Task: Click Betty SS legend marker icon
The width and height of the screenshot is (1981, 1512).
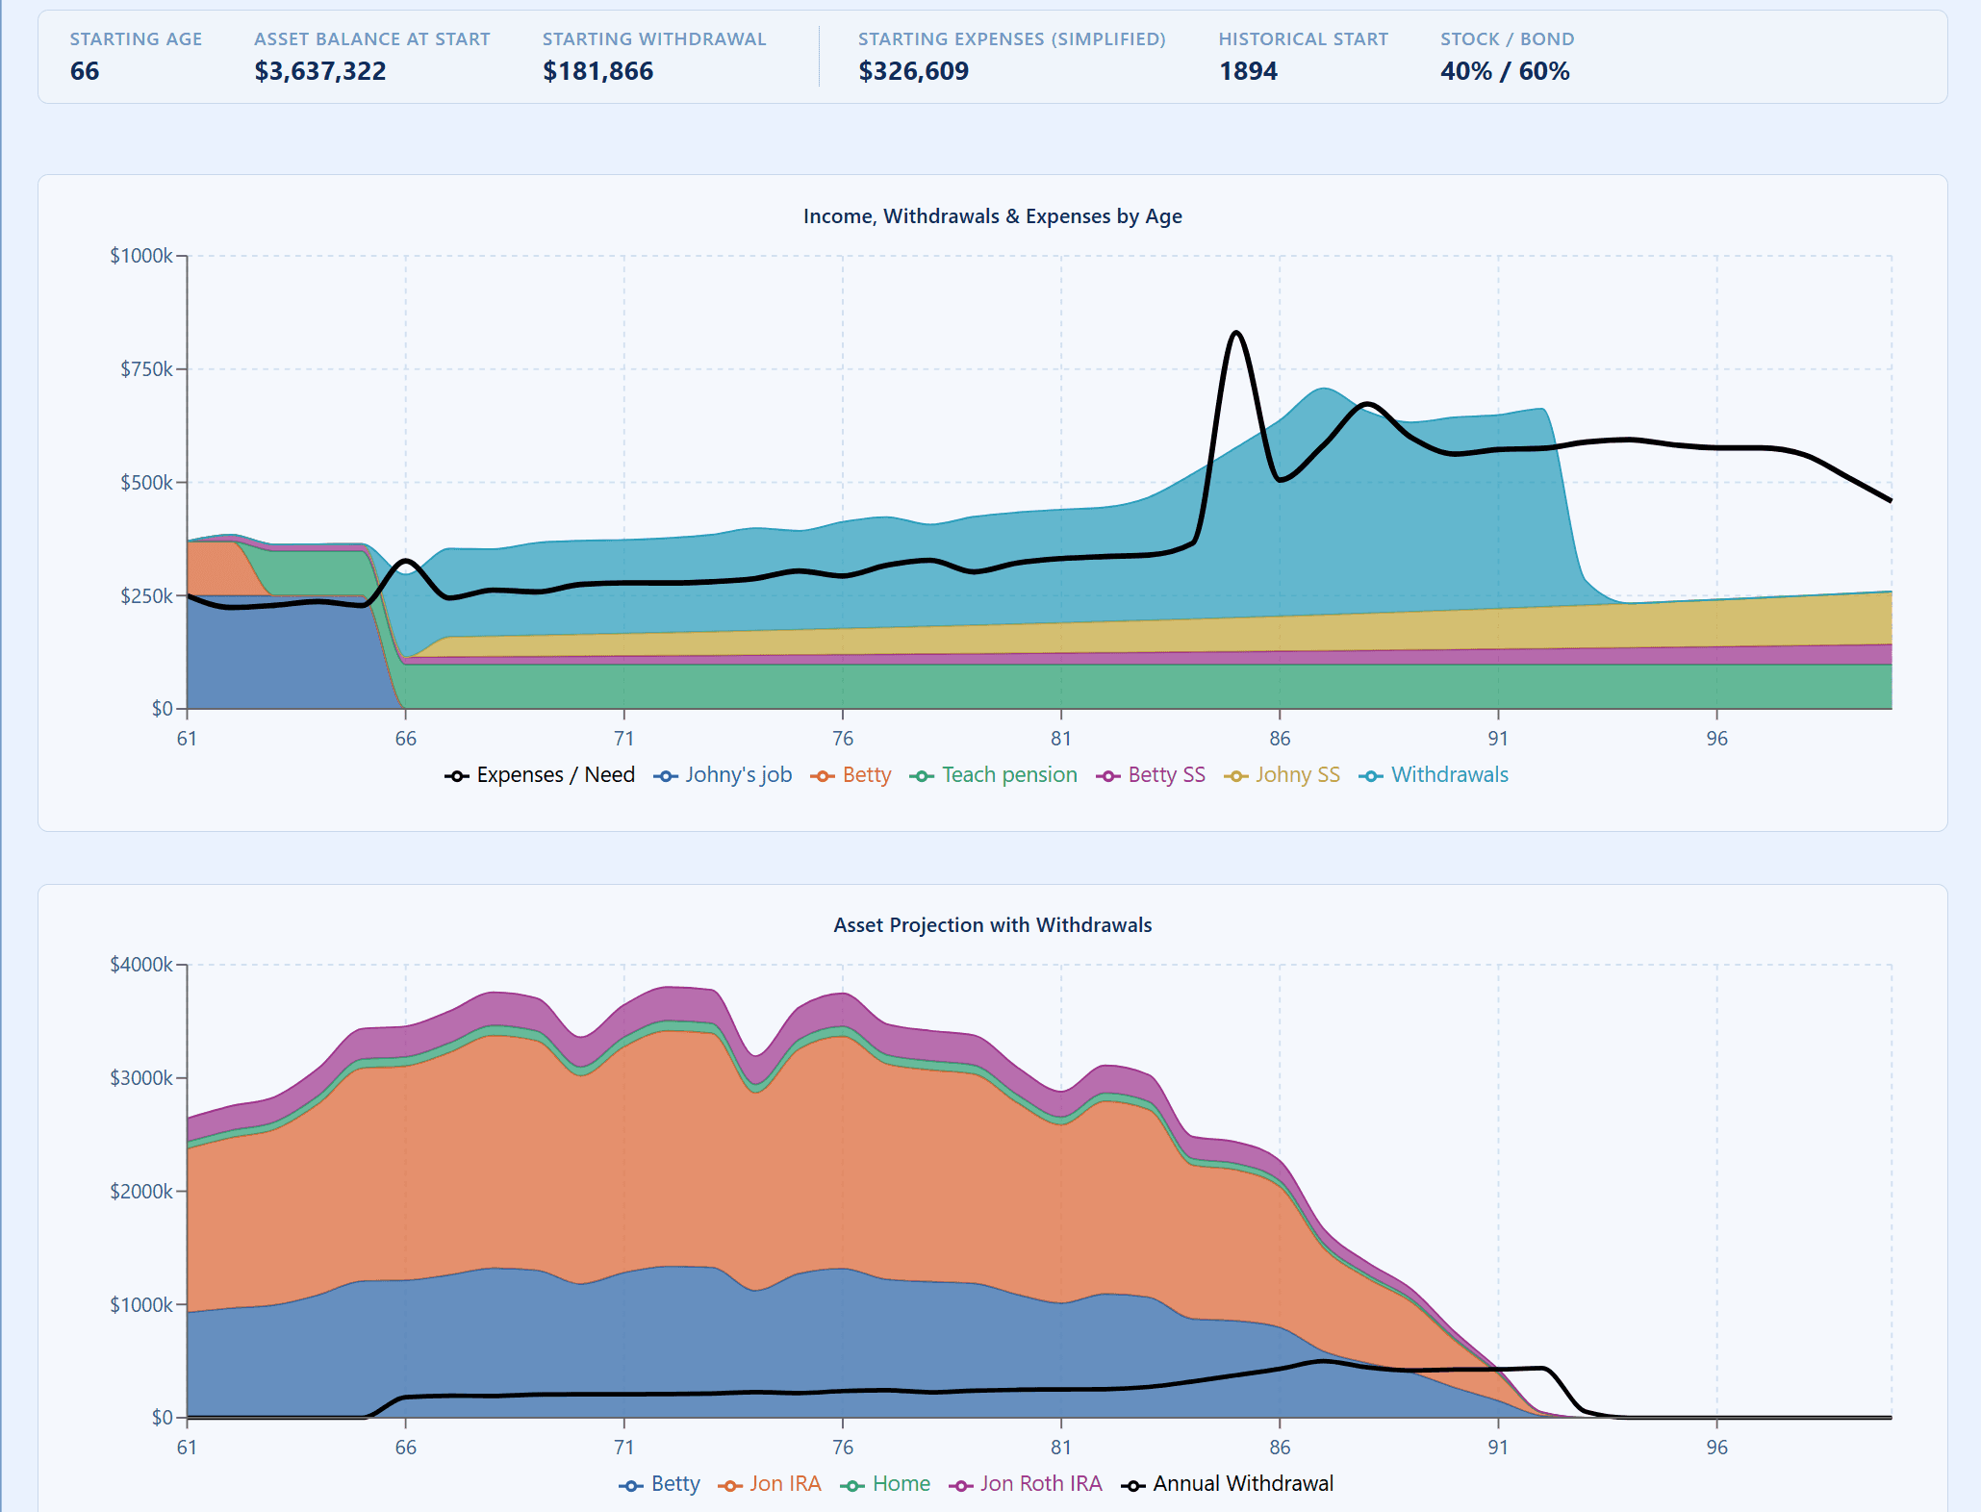Action: tap(1107, 776)
